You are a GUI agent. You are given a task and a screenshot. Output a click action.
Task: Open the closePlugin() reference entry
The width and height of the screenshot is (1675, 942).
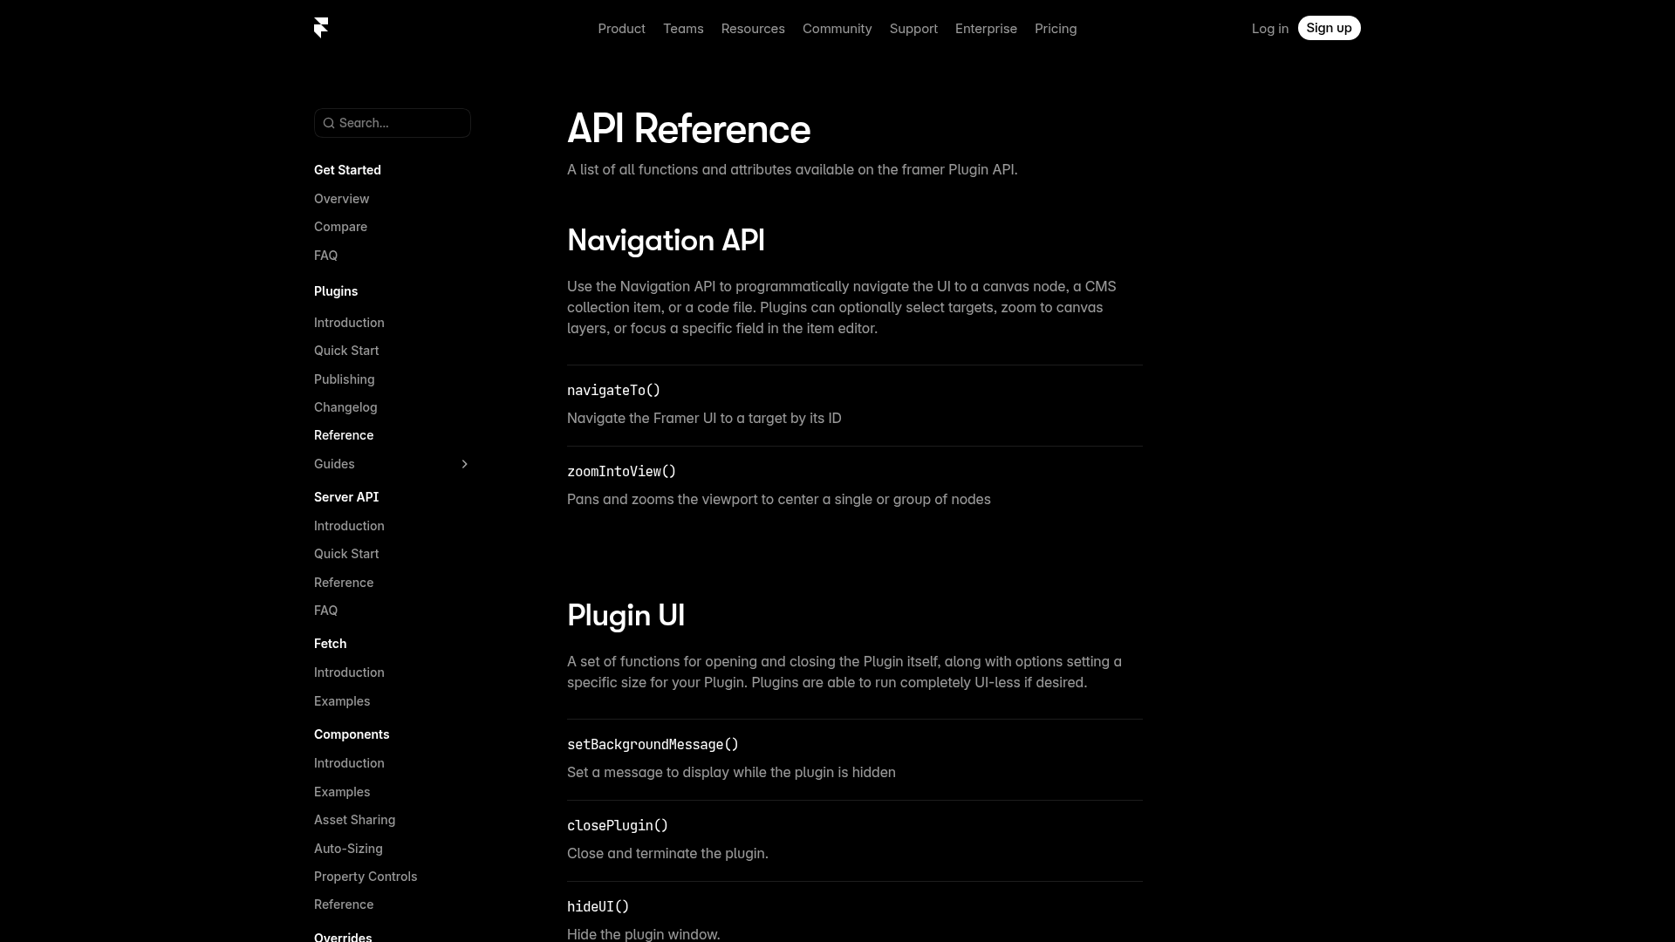(618, 826)
